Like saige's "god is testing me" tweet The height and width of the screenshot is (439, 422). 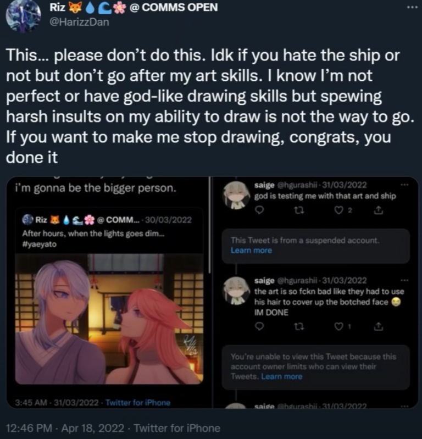click(340, 209)
